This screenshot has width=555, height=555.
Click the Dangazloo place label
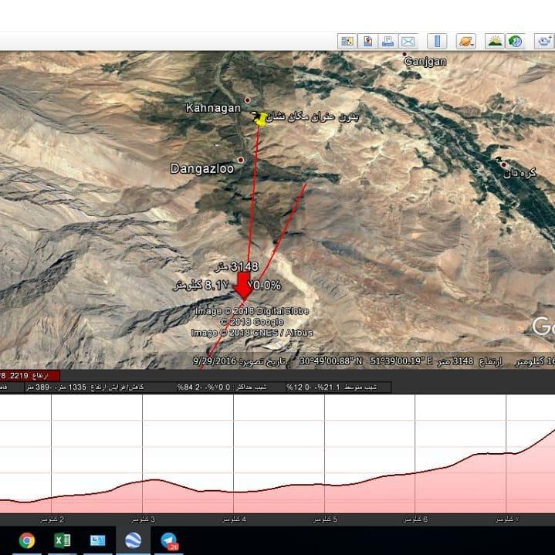(202, 168)
